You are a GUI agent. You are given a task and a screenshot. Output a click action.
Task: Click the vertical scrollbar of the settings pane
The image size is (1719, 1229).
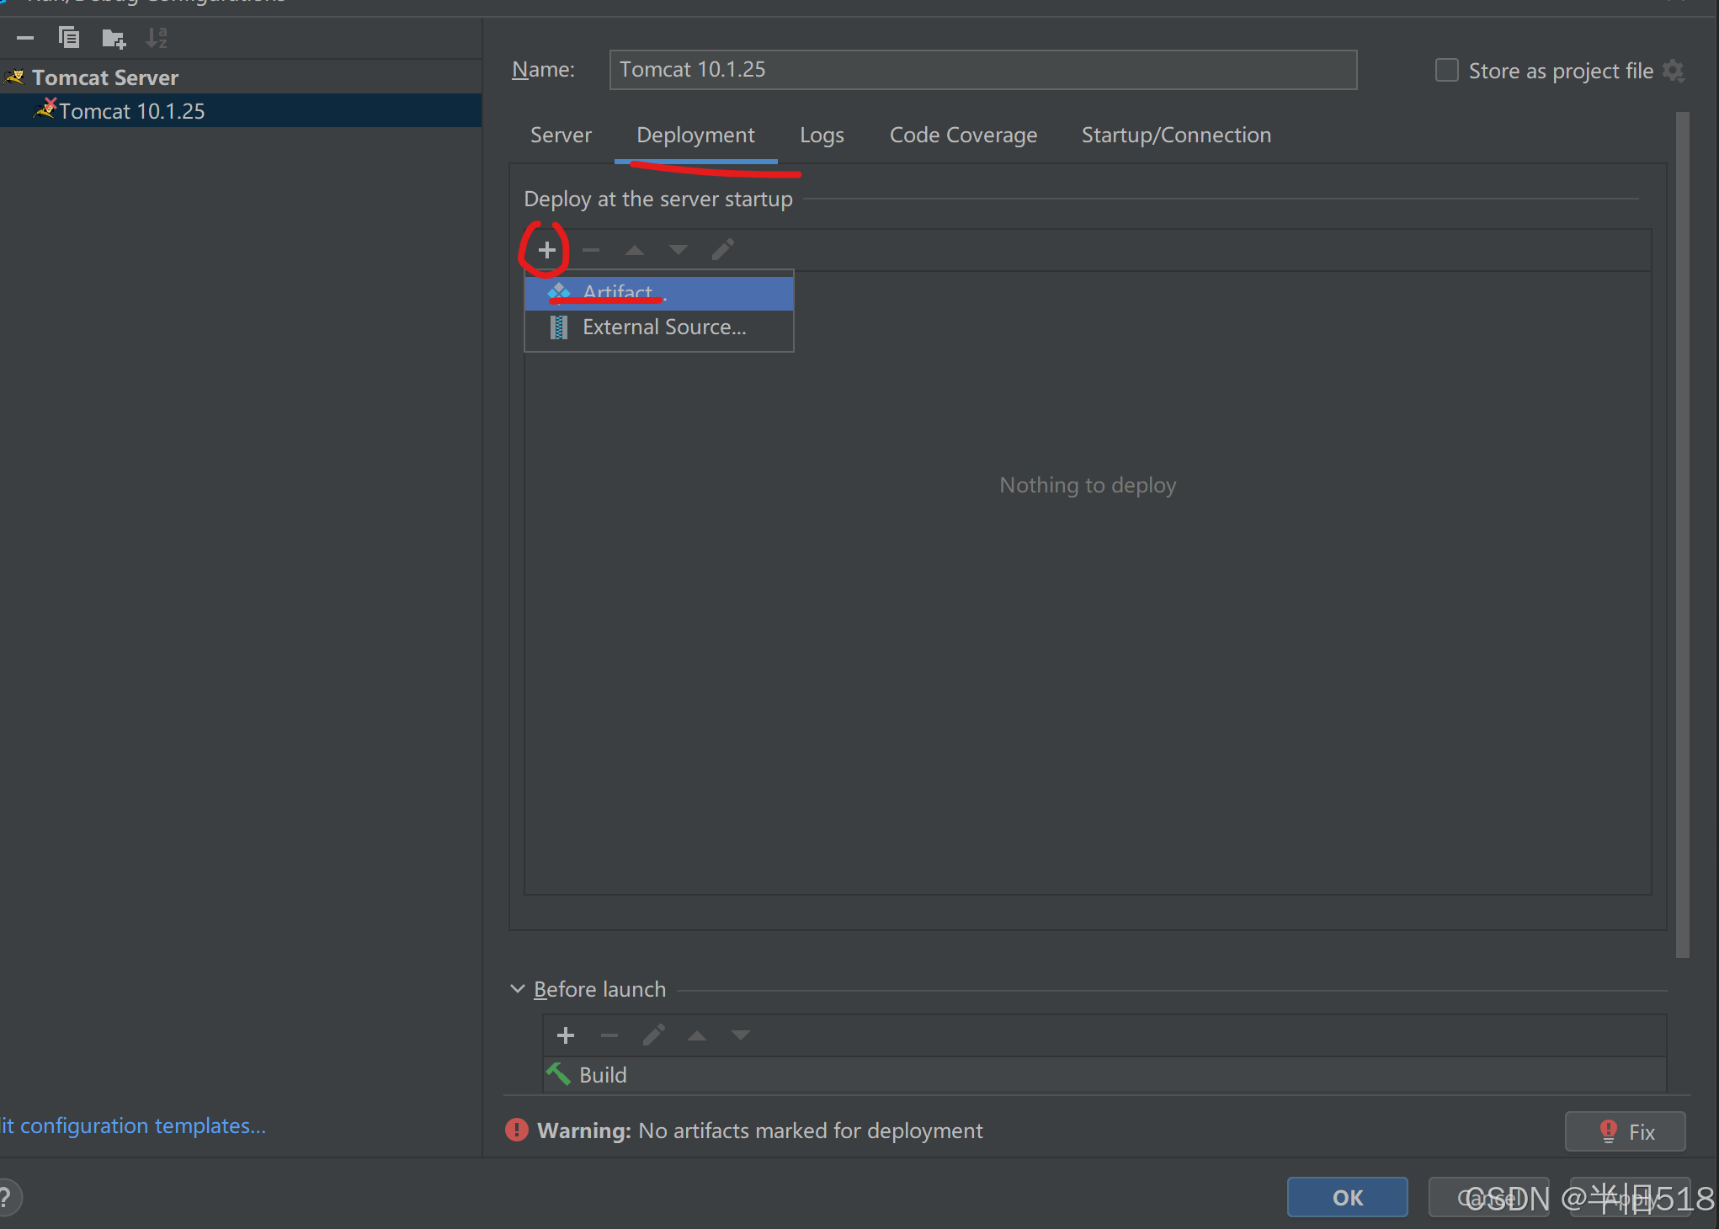(x=1682, y=535)
